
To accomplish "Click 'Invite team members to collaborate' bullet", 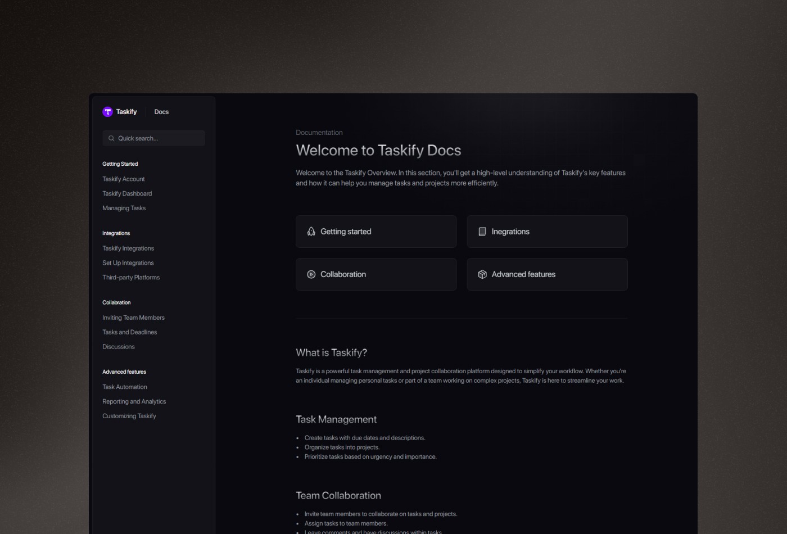I will pos(381,514).
